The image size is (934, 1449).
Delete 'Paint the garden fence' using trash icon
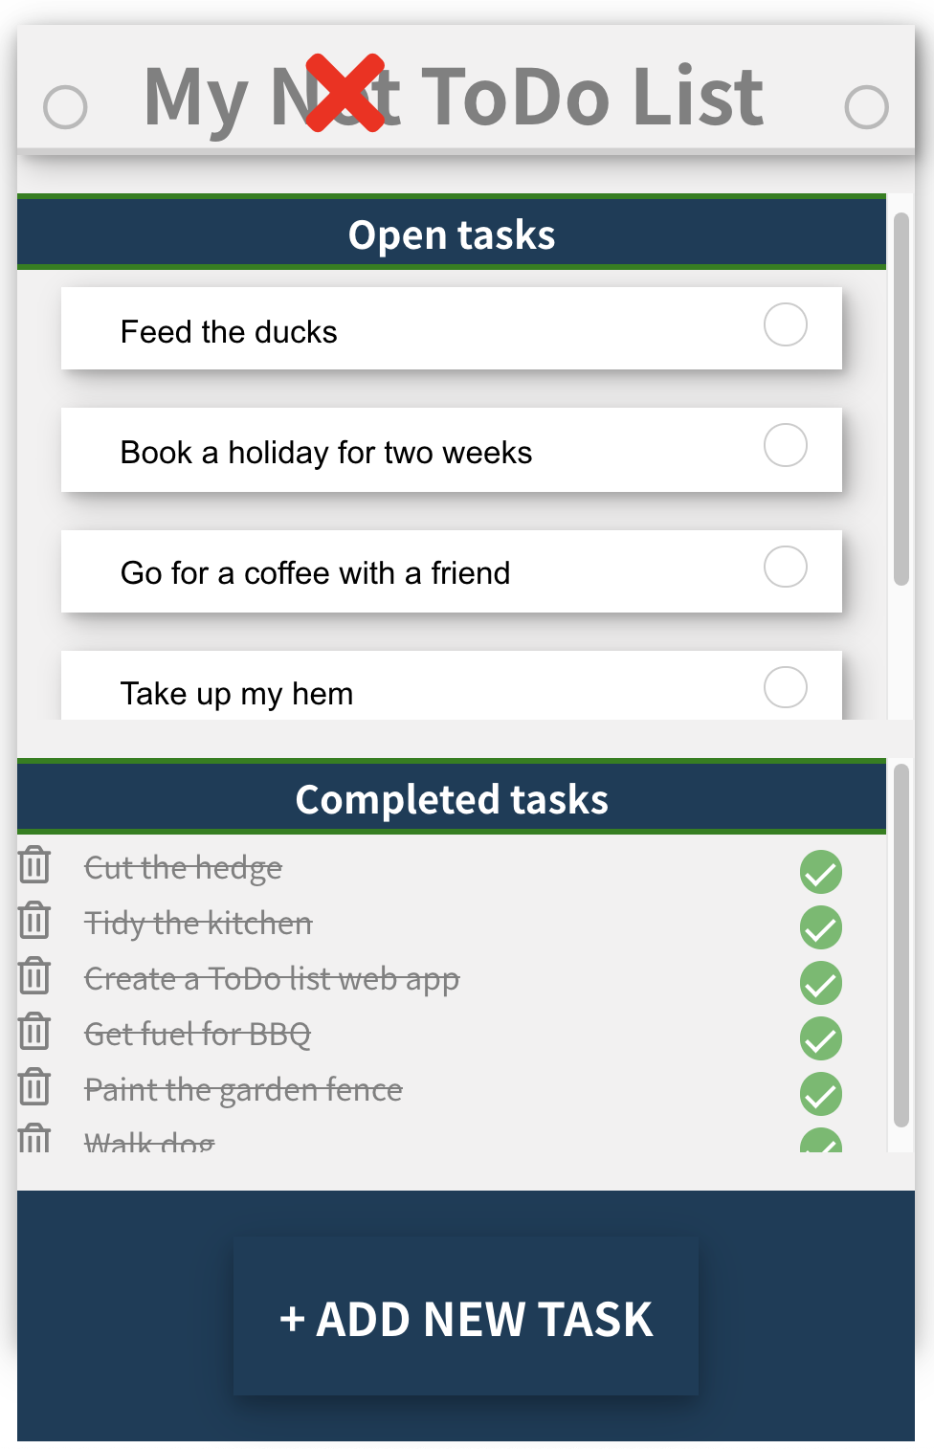[x=34, y=1087]
